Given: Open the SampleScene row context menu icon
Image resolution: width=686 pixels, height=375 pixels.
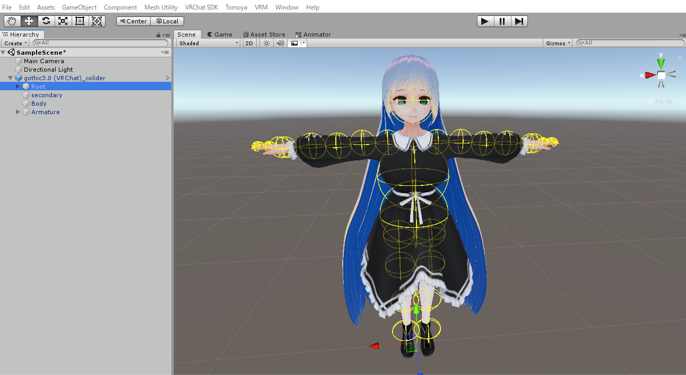Looking at the screenshot, I should coord(166,53).
